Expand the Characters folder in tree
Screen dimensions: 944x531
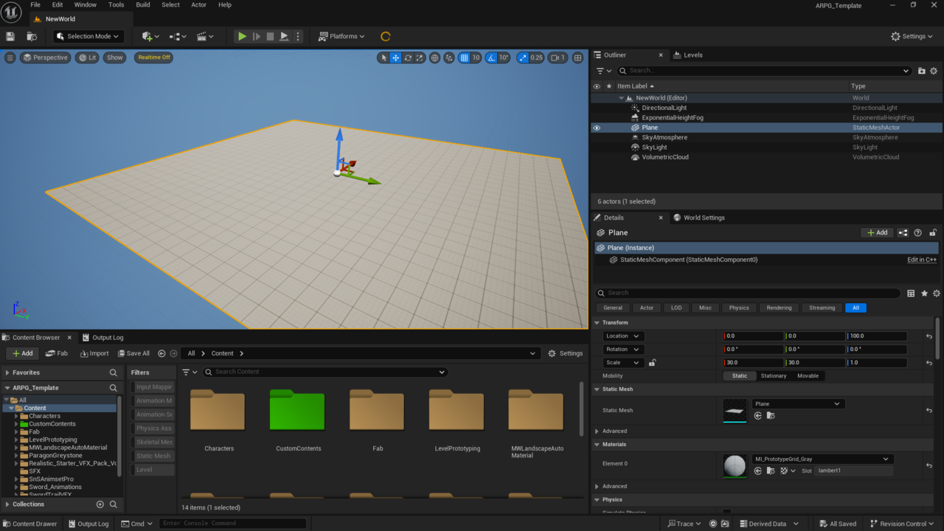tap(16, 416)
